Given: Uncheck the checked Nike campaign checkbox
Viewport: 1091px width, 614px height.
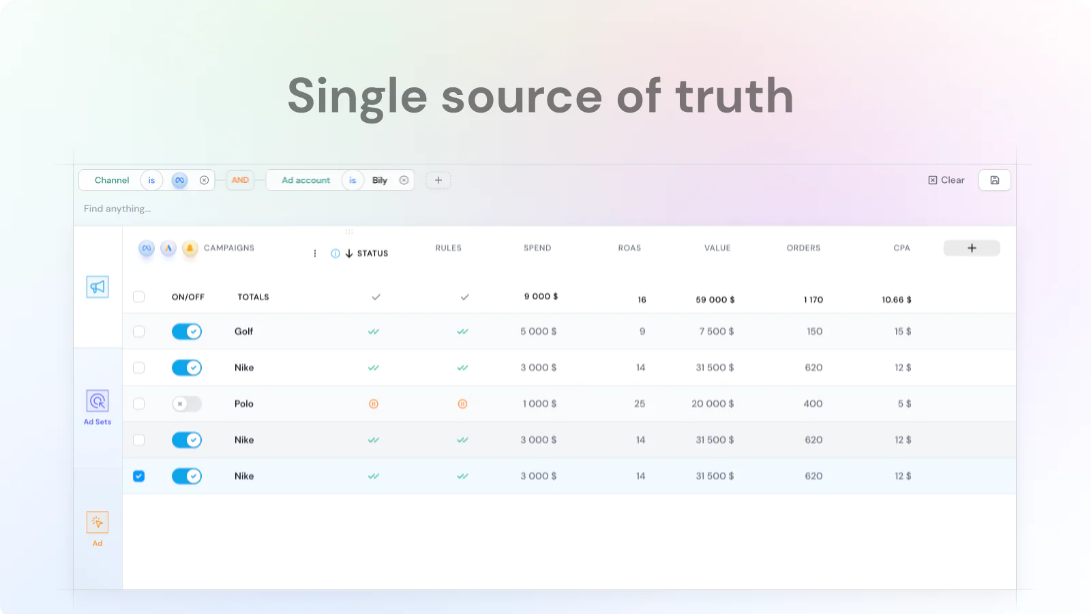Looking at the screenshot, I should pyautogui.click(x=139, y=476).
